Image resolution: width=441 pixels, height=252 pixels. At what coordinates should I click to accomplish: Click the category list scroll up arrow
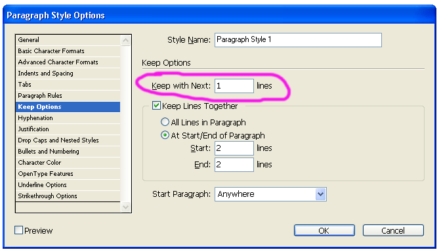126,41
